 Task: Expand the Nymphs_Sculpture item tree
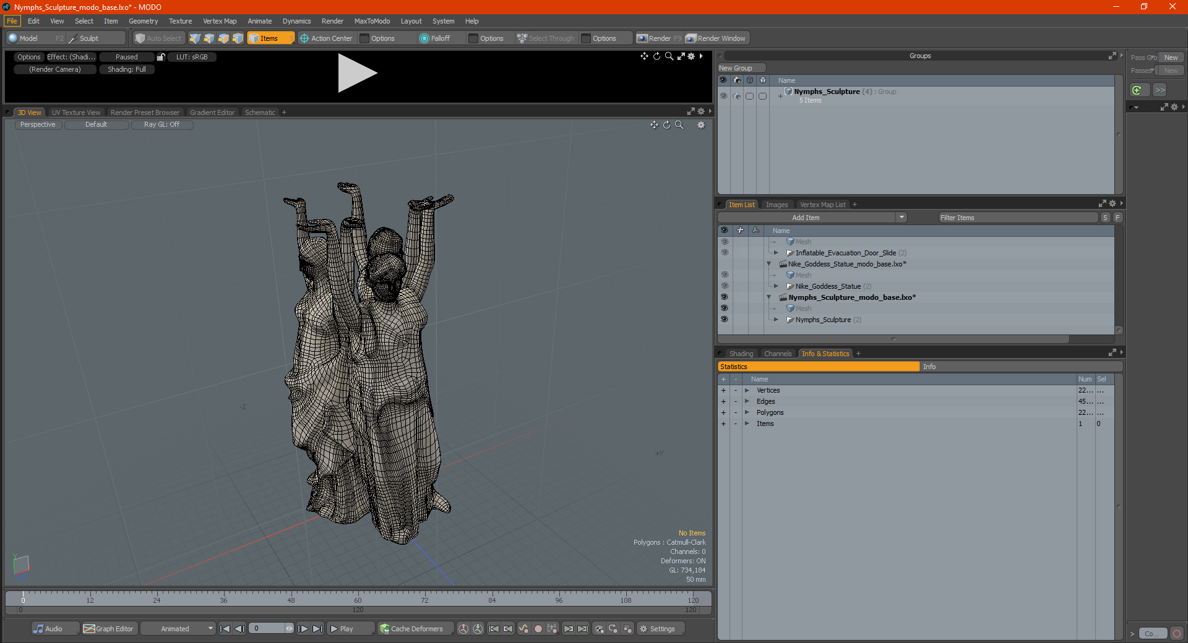point(776,320)
